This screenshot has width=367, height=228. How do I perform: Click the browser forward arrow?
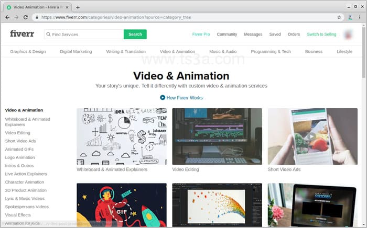pos(16,17)
